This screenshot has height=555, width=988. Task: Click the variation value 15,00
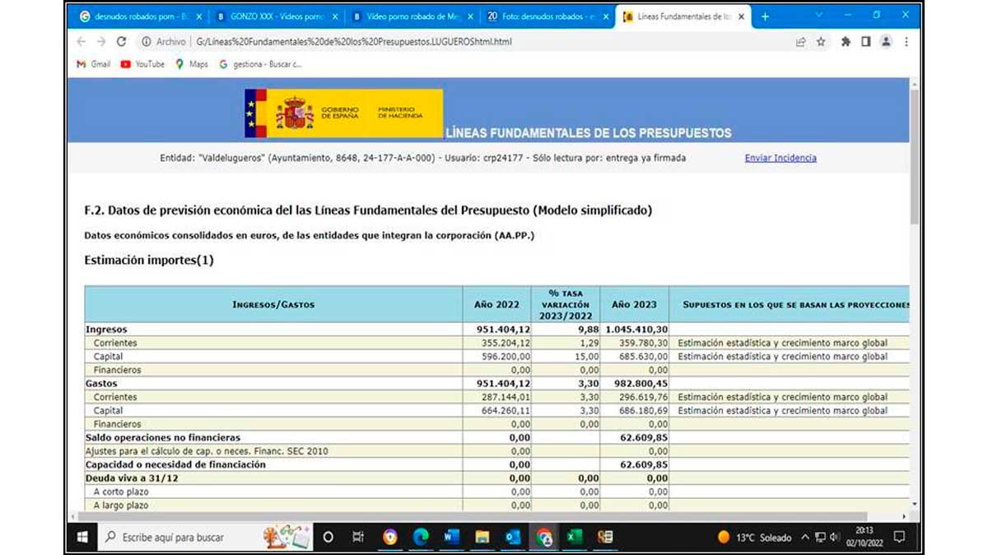tap(587, 357)
